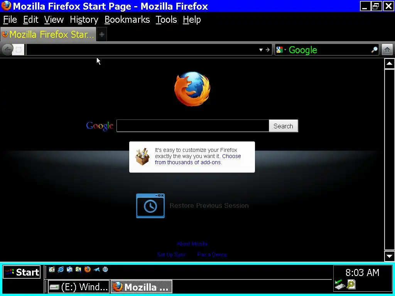Open the Pair a Device link
The image size is (395, 296).
click(212, 254)
